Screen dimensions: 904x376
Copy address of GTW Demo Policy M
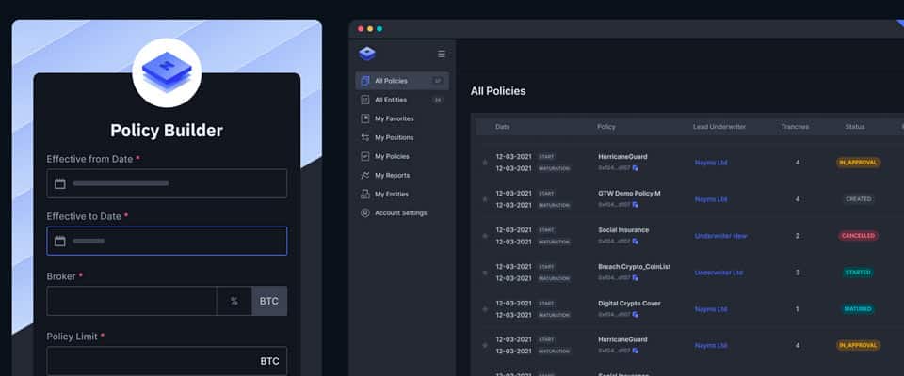(x=636, y=204)
